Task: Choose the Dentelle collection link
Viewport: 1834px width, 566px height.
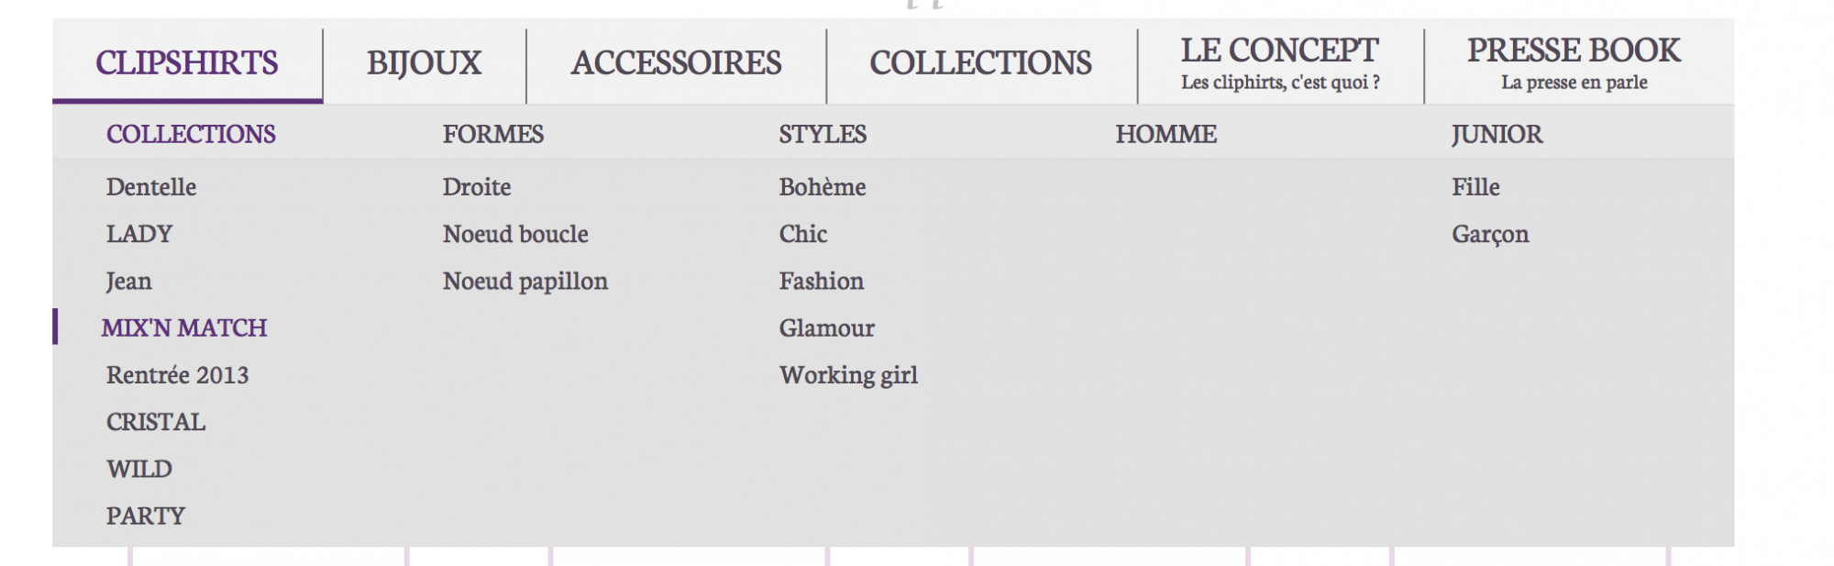Action: click(x=151, y=187)
